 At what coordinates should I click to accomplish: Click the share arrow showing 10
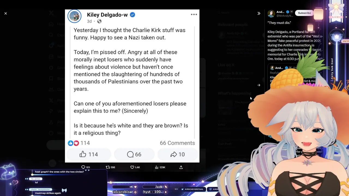[177, 154]
